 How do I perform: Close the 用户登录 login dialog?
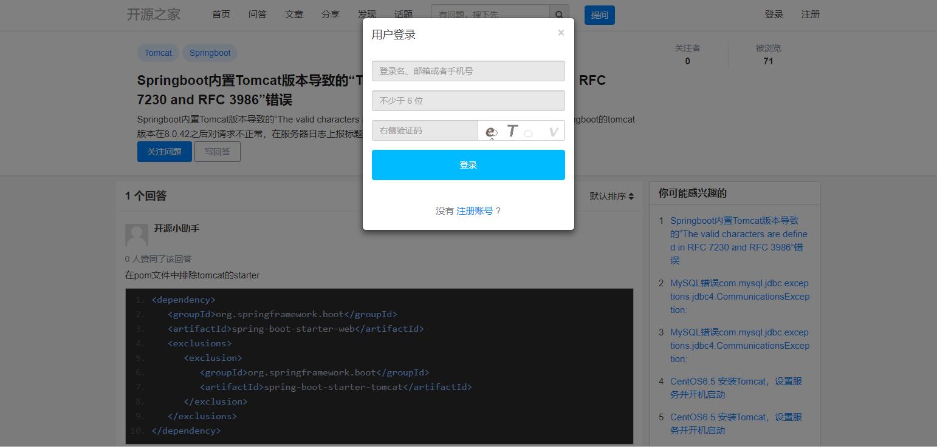[x=561, y=33]
